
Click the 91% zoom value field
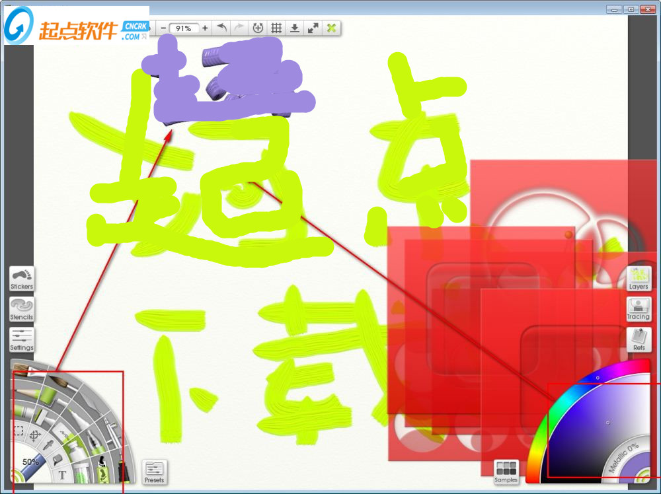[x=184, y=28]
